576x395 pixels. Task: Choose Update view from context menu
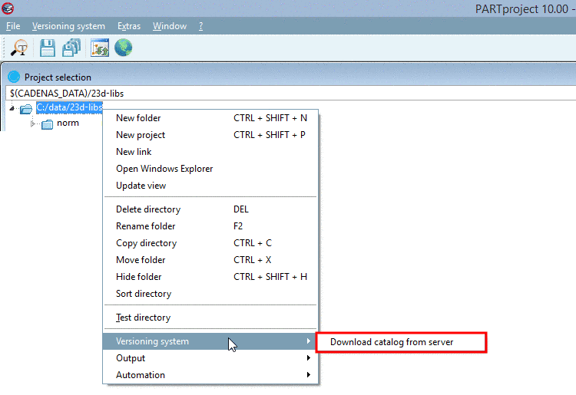(210, 186)
